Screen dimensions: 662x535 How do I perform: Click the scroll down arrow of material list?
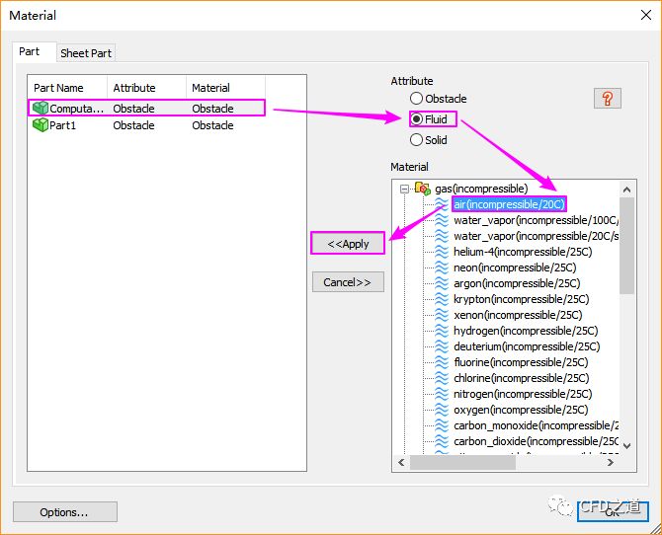[x=627, y=446]
